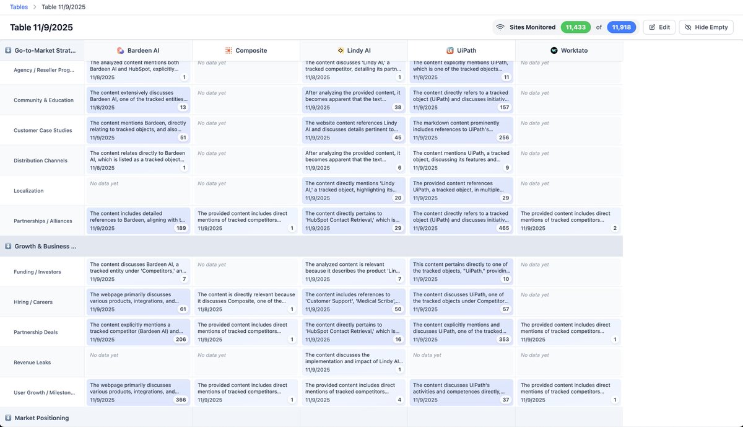Open Bardeen AI Community & Education cell

138,100
